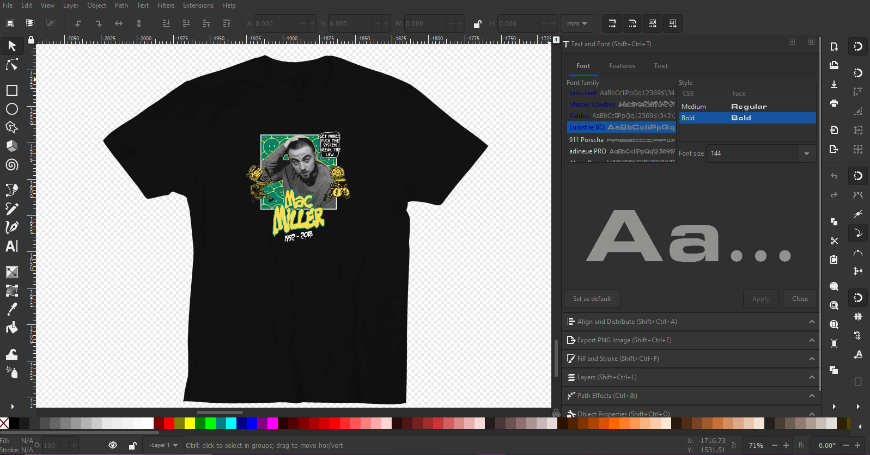
Task: Create a new document from command bar
Action: pos(834,47)
